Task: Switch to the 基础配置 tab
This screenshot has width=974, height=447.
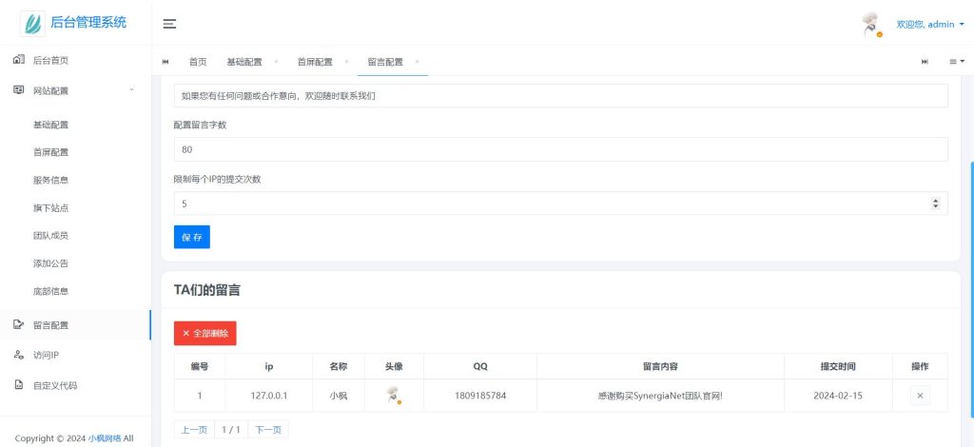Action: coord(244,62)
